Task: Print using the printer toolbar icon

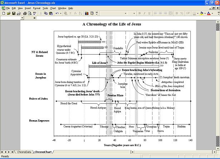Action: (x=25, y=13)
